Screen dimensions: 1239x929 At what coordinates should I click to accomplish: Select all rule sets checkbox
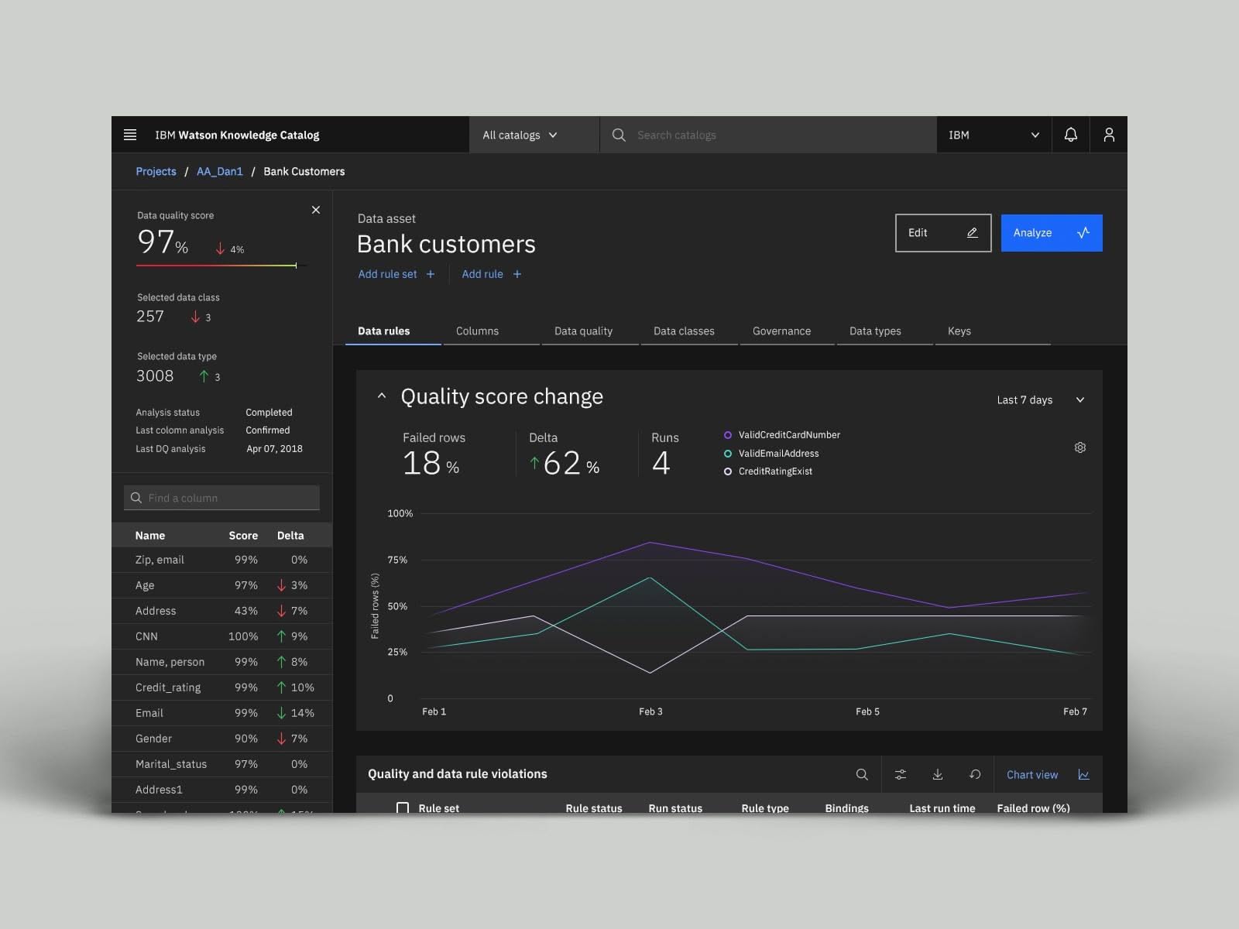[x=403, y=807]
